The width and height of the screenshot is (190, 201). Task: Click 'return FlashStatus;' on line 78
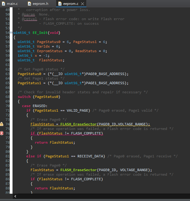coord(55,142)
